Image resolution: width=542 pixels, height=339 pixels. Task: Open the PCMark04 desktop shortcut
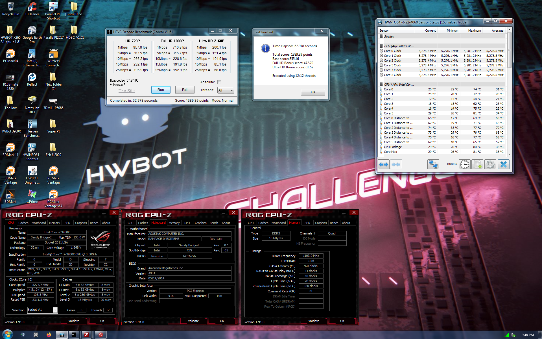pos(11,56)
